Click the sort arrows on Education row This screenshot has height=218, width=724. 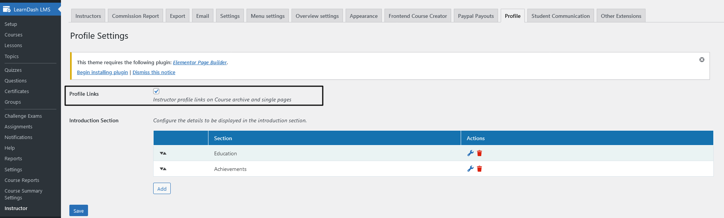(163, 153)
